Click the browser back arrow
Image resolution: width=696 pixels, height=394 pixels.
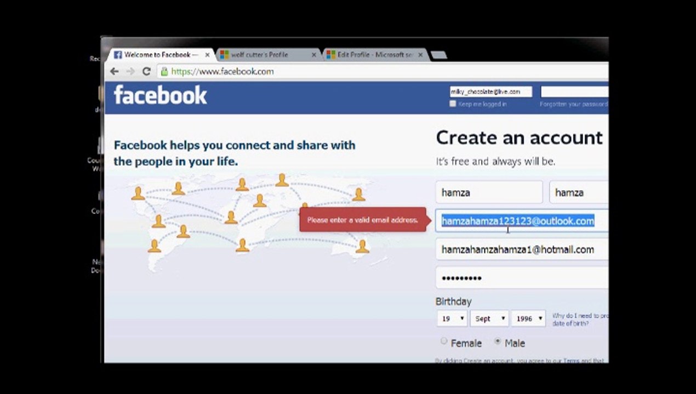(114, 71)
